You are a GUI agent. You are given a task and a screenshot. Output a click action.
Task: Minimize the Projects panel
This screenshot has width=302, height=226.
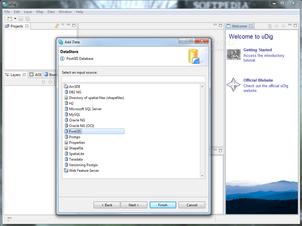point(68,25)
